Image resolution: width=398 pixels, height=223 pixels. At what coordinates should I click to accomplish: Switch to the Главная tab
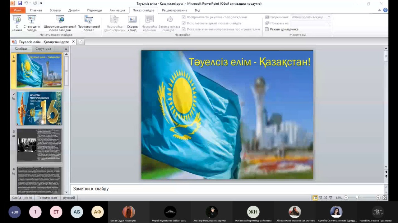36,10
